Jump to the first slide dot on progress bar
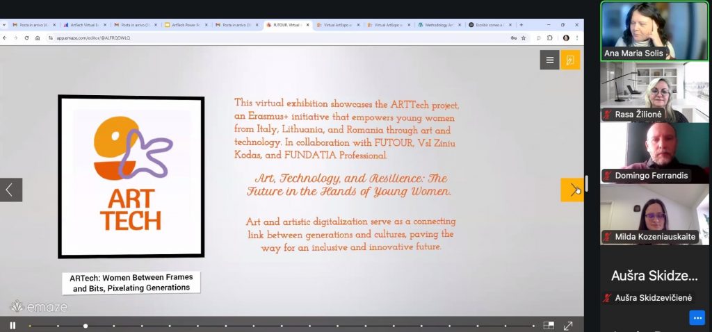The height and width of the screenshot is (332, 712). point(30,326)
